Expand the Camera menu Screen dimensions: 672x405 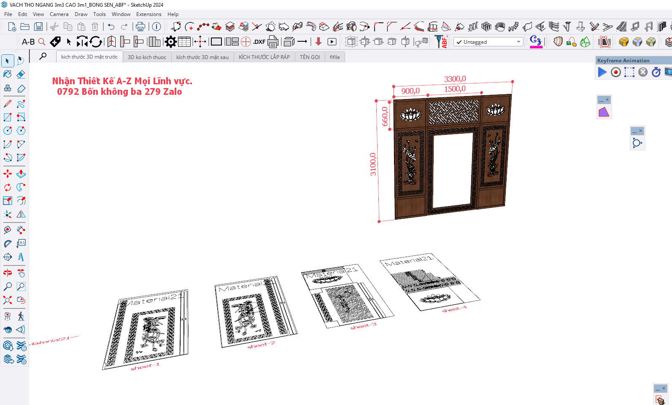(59, 14)
